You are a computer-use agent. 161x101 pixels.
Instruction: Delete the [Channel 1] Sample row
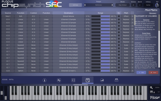(133, 19)
